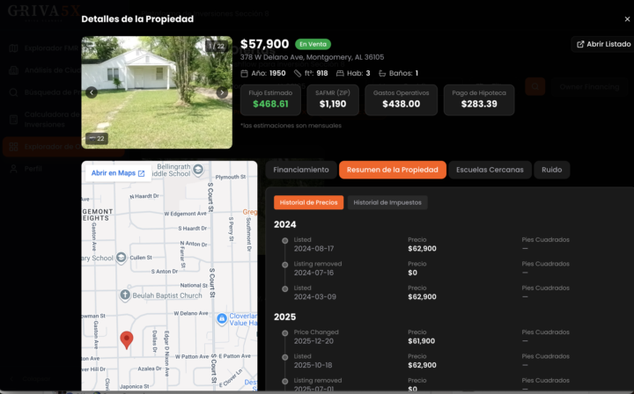The width and height of the screenshot is (634, 394).
Task: Click the 22 photos count badge
Action: point(97,138)
